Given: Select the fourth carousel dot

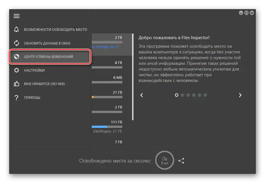Looking at the screenshot, I should click(x=194, y=95).
